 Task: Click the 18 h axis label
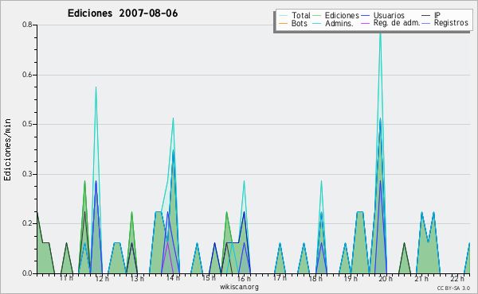pos(315,278)
